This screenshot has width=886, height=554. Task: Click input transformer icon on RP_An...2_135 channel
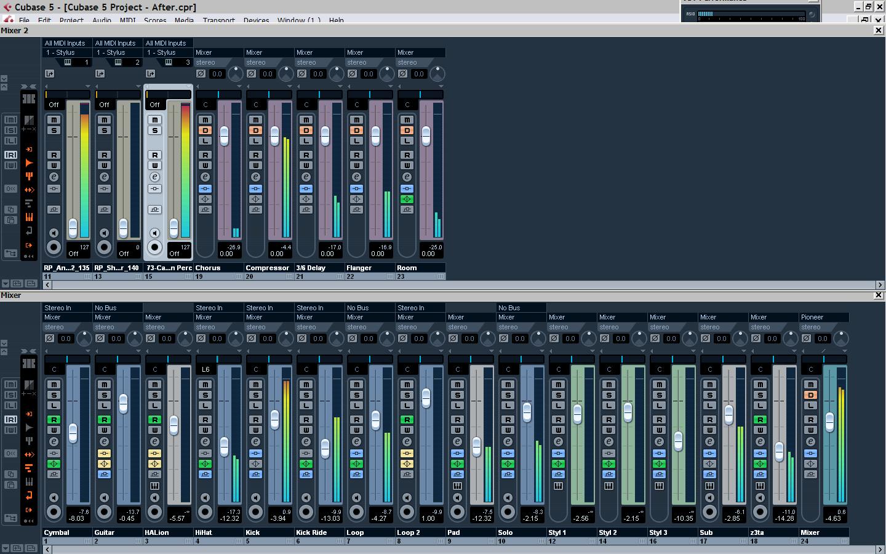[x=49, y=73]
